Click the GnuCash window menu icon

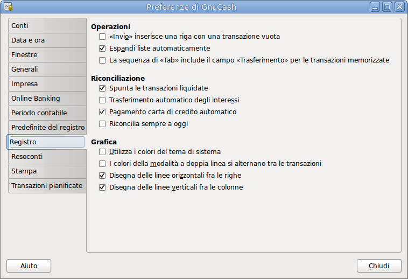pyautogui.click(x=8, y=7)
